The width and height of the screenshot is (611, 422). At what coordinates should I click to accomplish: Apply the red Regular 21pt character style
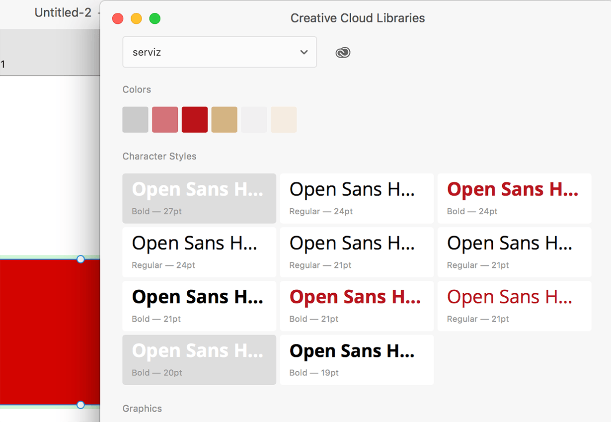(514, 306)
